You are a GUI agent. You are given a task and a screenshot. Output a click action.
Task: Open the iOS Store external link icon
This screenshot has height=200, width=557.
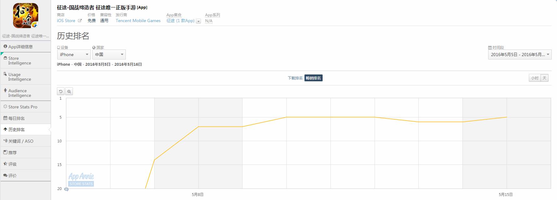pos(80,21)
